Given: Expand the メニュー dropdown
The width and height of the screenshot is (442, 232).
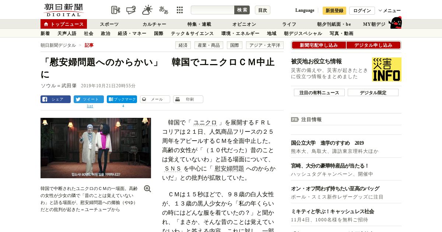Looking at the screenshot, I should tap(390, 11).
